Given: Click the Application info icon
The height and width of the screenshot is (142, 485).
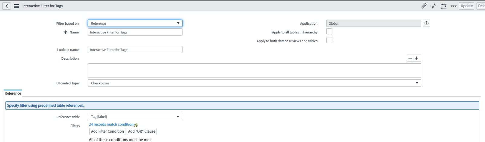Looking at the screenshot, I should (426, 24).
